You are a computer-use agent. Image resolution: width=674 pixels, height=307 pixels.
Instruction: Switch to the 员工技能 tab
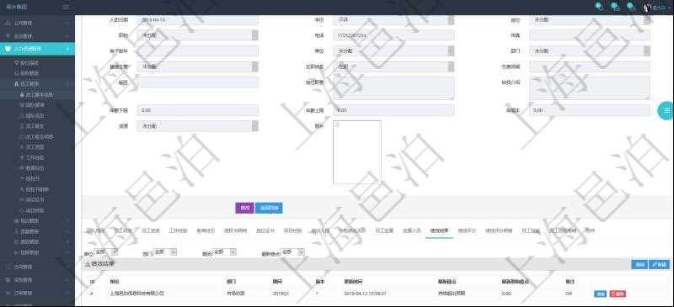pyautogui.click(x=531, y=230)
